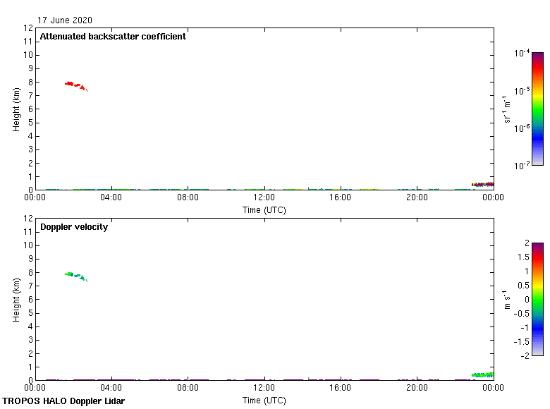Click the 10⁻⁴ label on backscatter colorbar
The height and width of the screenshot is (409, 550).
coord(522,54)
